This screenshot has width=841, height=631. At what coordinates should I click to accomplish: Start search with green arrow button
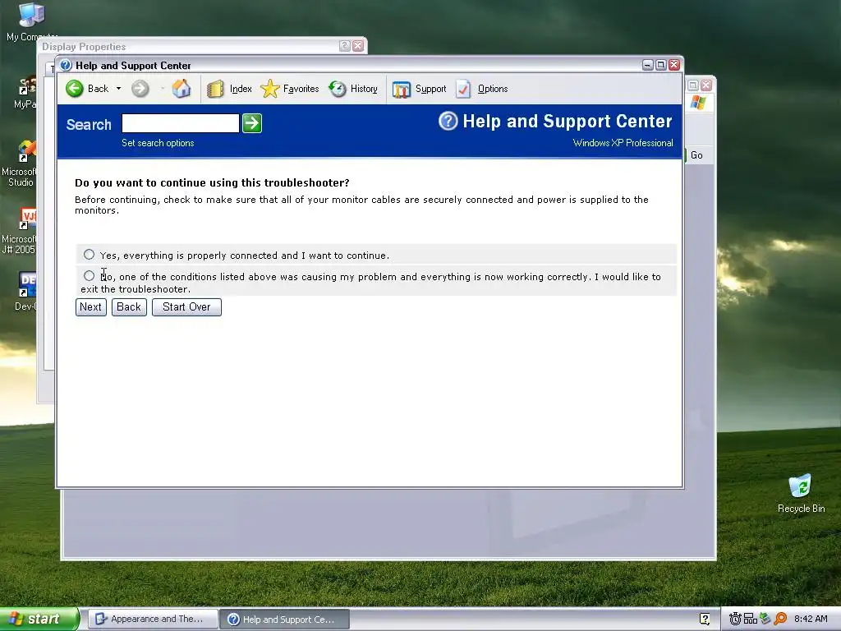(252, 123)
